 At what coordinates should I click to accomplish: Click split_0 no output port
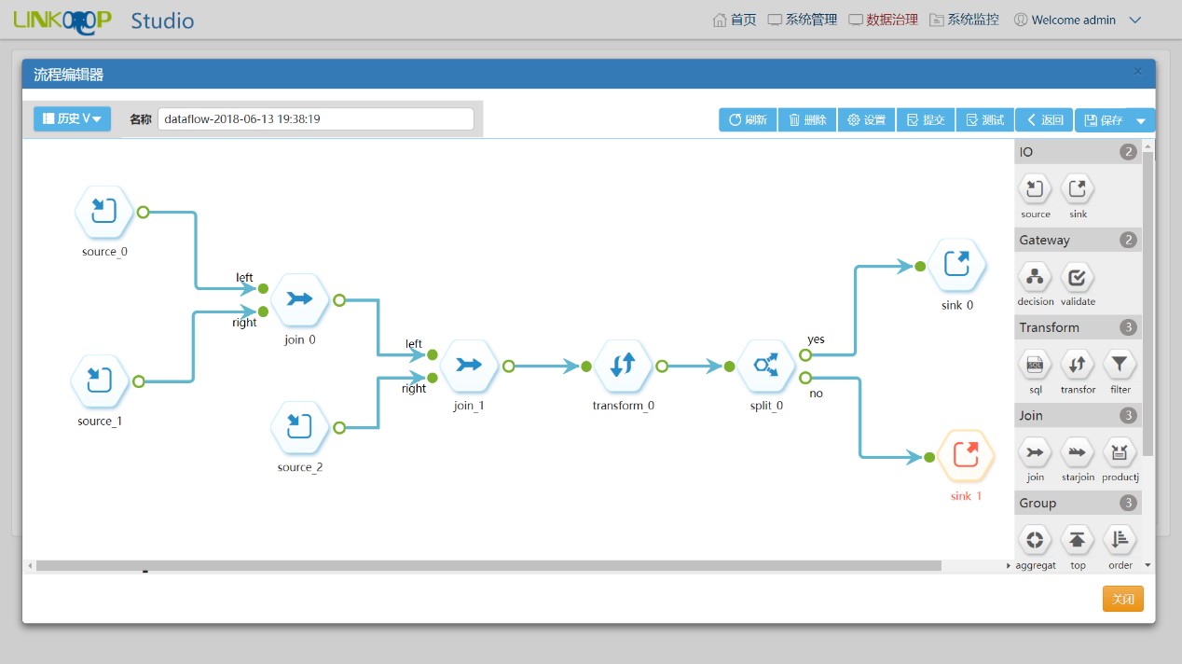(805, 378)
